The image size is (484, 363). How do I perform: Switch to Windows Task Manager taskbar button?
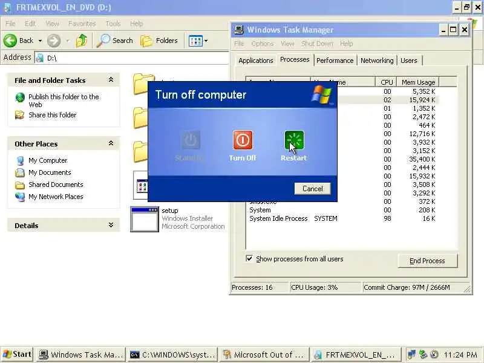[81, 355]
